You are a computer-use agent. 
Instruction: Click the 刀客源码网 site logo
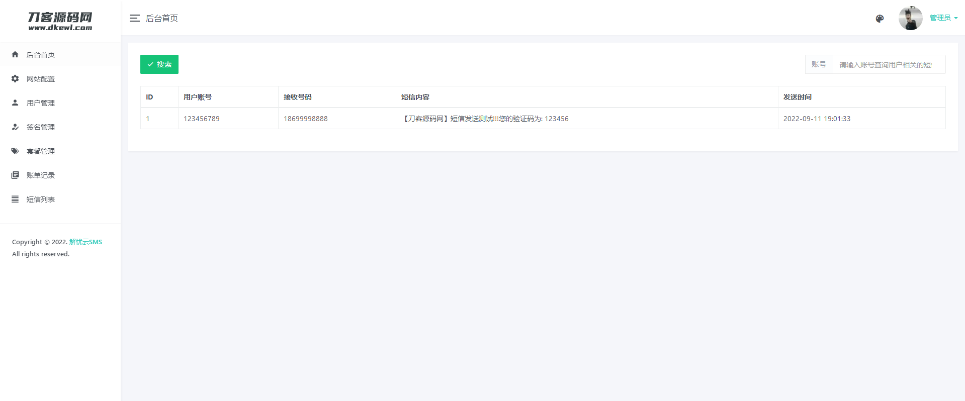pos(60,21)
